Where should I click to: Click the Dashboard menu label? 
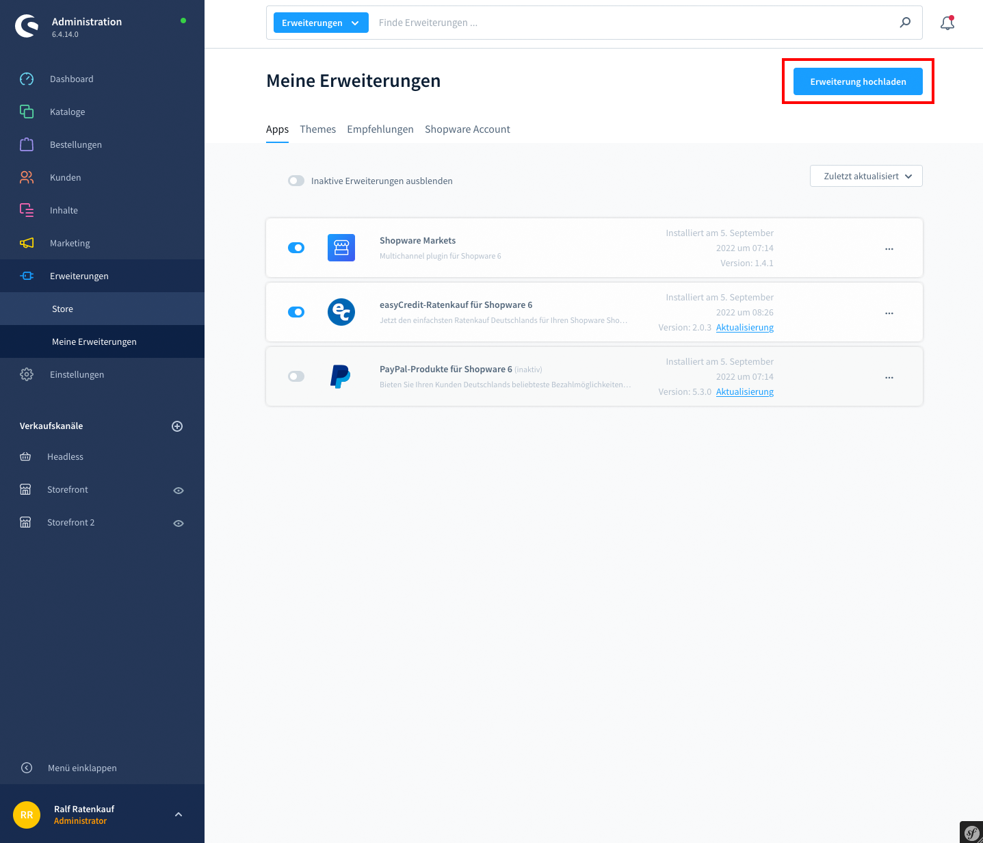click(72, 79)
